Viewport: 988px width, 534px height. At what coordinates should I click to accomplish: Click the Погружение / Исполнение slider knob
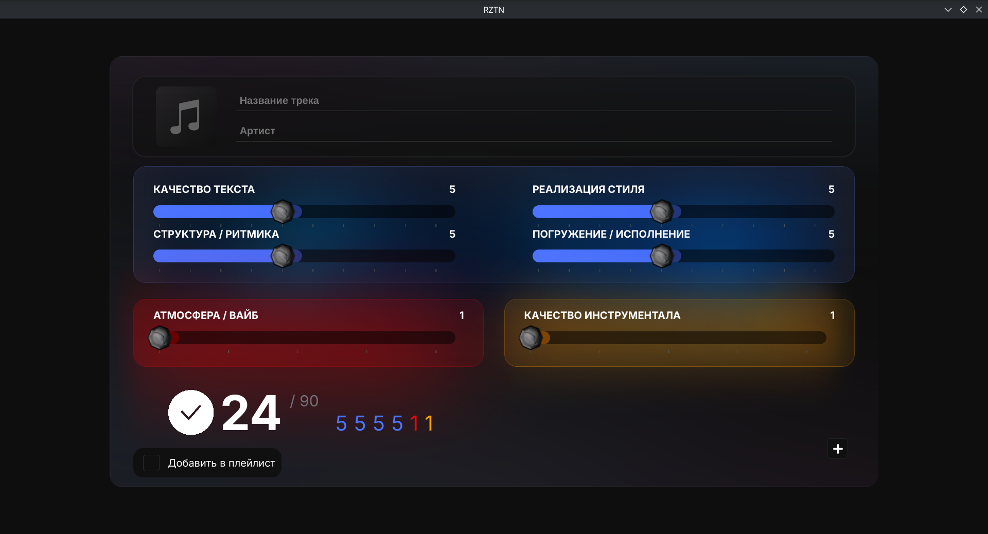tap(662, 256)
